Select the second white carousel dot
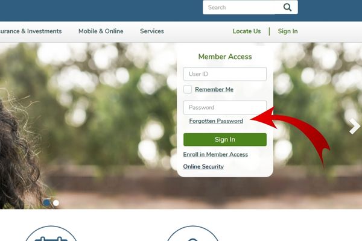362x241 pixels. point(56,202)
